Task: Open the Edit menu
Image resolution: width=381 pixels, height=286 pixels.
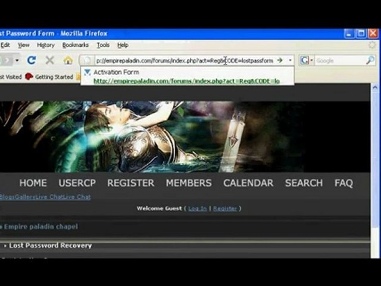Action: point(5,45)
